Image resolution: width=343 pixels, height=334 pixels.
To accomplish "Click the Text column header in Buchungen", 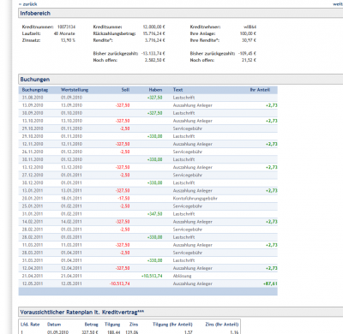I will (x=178, y=90).
